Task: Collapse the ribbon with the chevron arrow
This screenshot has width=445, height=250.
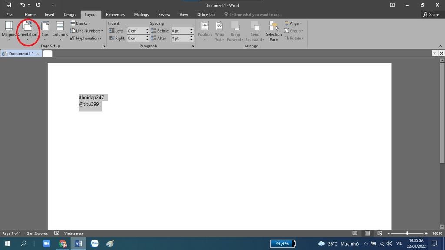Action: click(x=440, y=46)
